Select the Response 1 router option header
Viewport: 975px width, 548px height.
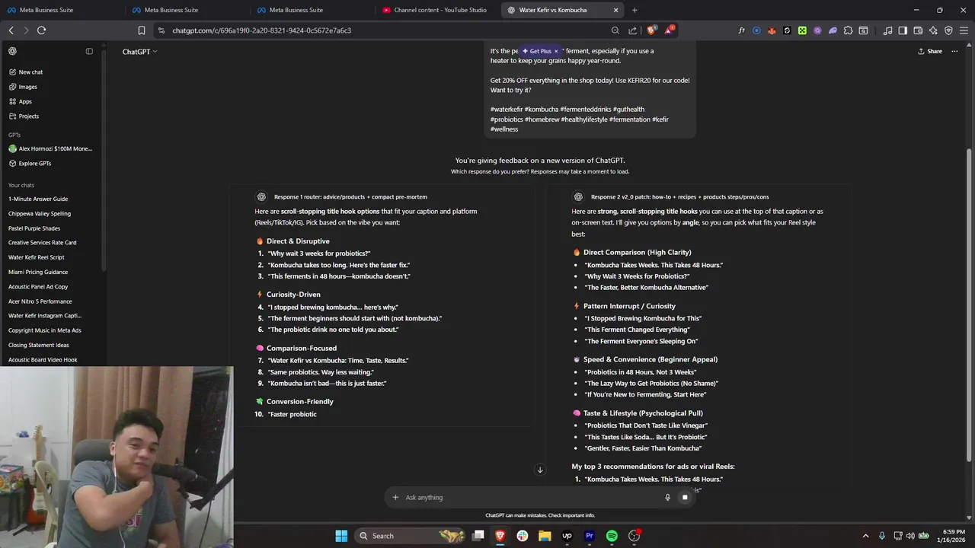350,197
